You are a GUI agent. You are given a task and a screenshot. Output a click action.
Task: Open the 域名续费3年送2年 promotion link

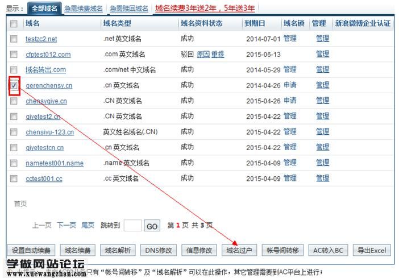[205, 9]
